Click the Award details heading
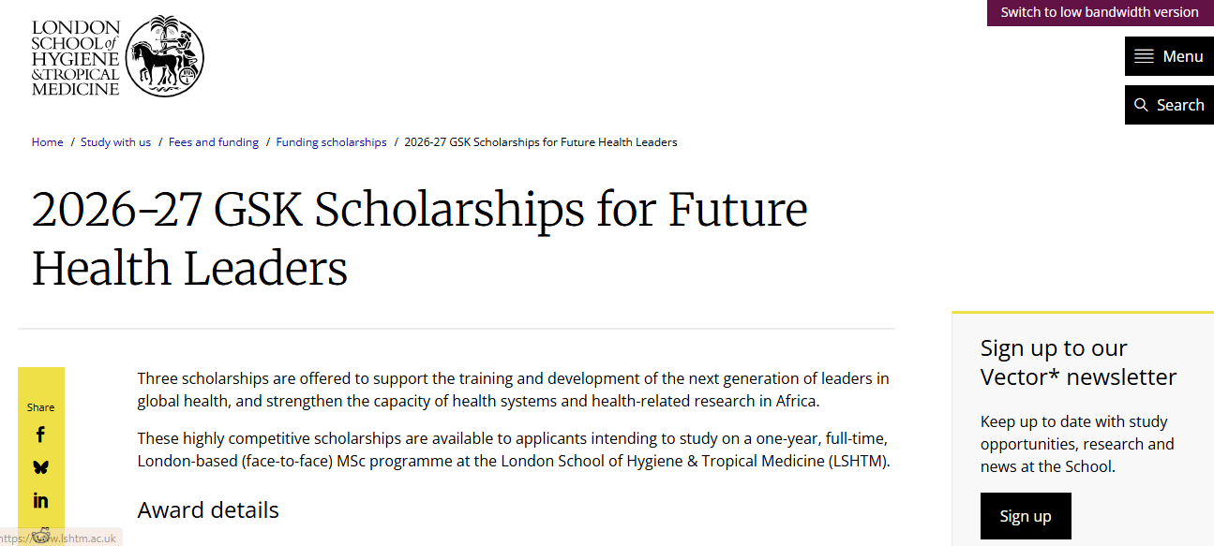Screen dimensions: 1214x546 (x=208, y=509)
